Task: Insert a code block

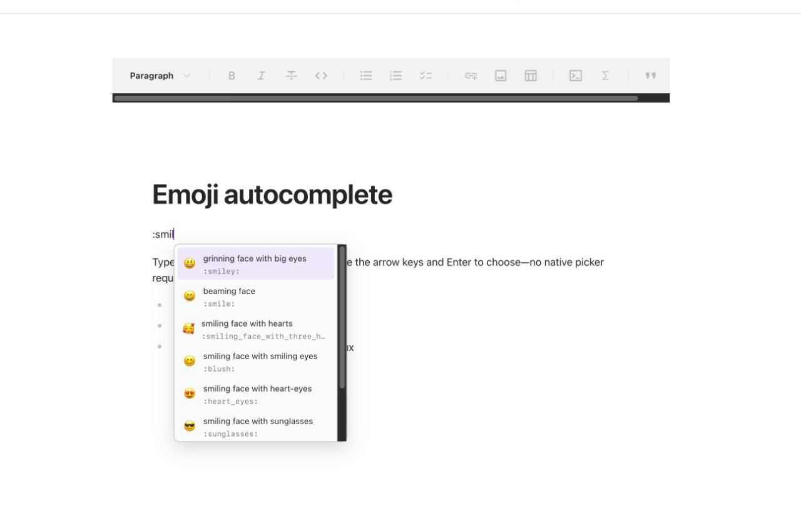Action: 576,76
